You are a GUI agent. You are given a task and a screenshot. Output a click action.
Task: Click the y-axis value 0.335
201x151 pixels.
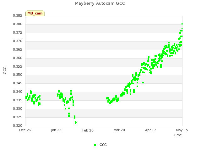point(18,100)
